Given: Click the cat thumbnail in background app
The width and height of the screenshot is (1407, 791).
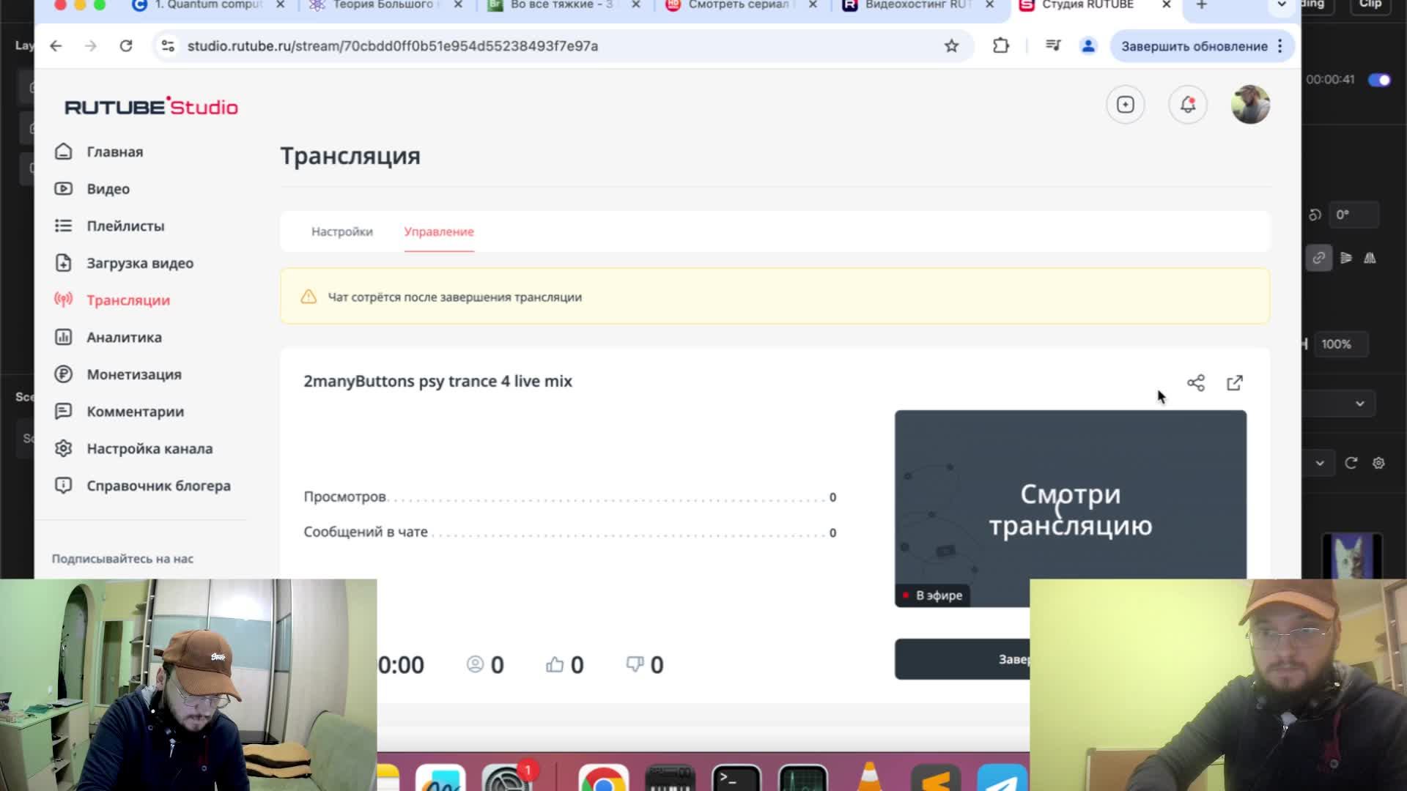Looking at the screenshot, I should coord(1352,557).
